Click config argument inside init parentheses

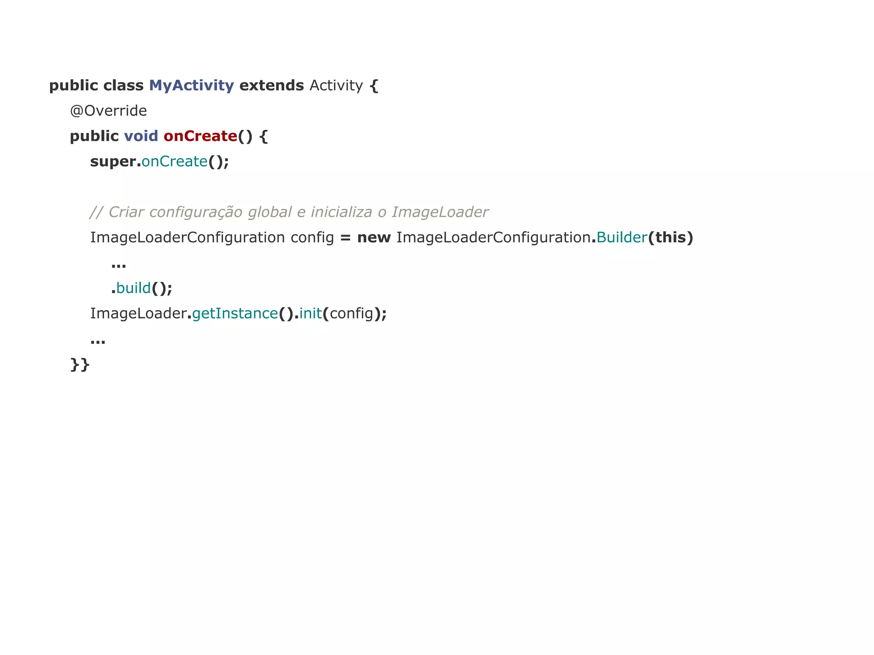(351, 313)
